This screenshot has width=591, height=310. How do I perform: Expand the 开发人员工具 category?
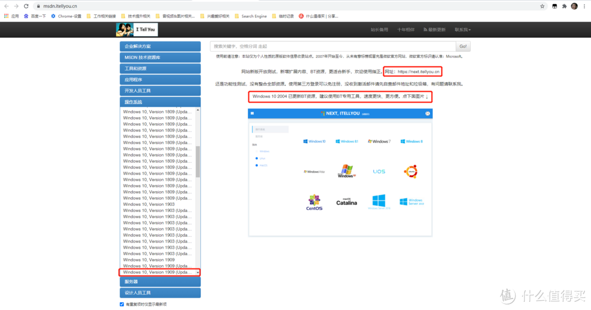[160, 91]
